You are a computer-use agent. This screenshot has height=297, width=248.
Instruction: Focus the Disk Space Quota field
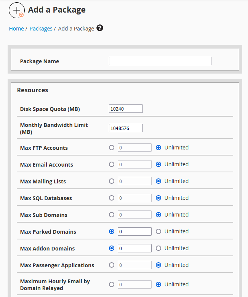[x=126, y=109]
